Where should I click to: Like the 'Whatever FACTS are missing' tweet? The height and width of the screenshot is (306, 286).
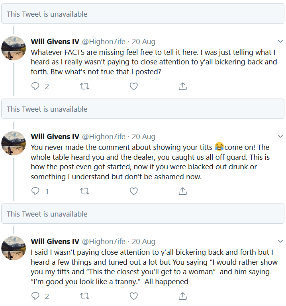[134, 86]
